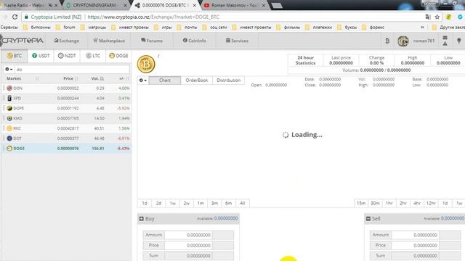Open the Forums menu
The height and width of the screenshot is (261, 465).
point(152,41)
